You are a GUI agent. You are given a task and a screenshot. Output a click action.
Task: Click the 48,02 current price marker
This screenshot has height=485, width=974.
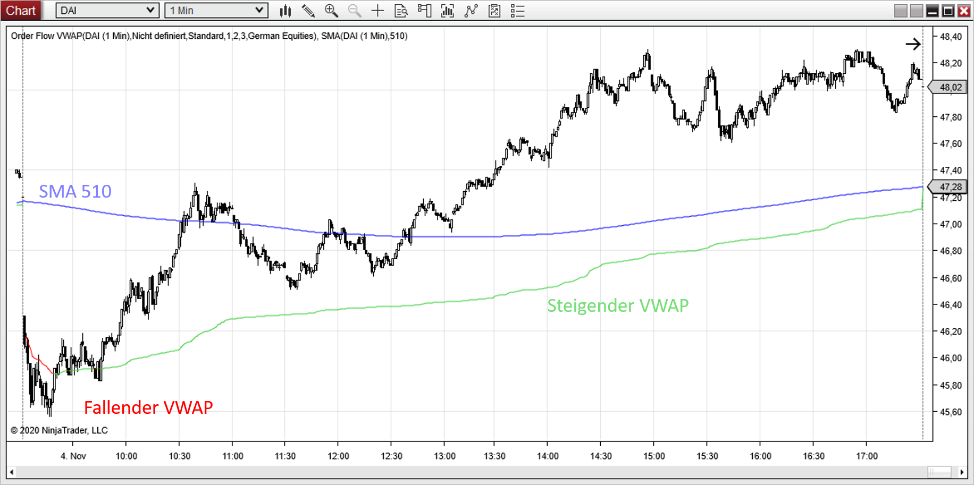[947, 87]
